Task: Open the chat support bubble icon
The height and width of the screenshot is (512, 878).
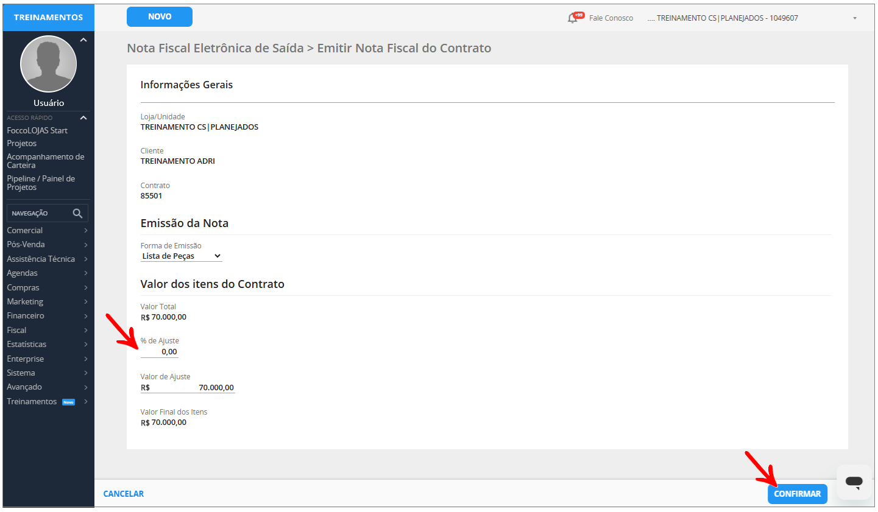Action: (x=854, y=482)
